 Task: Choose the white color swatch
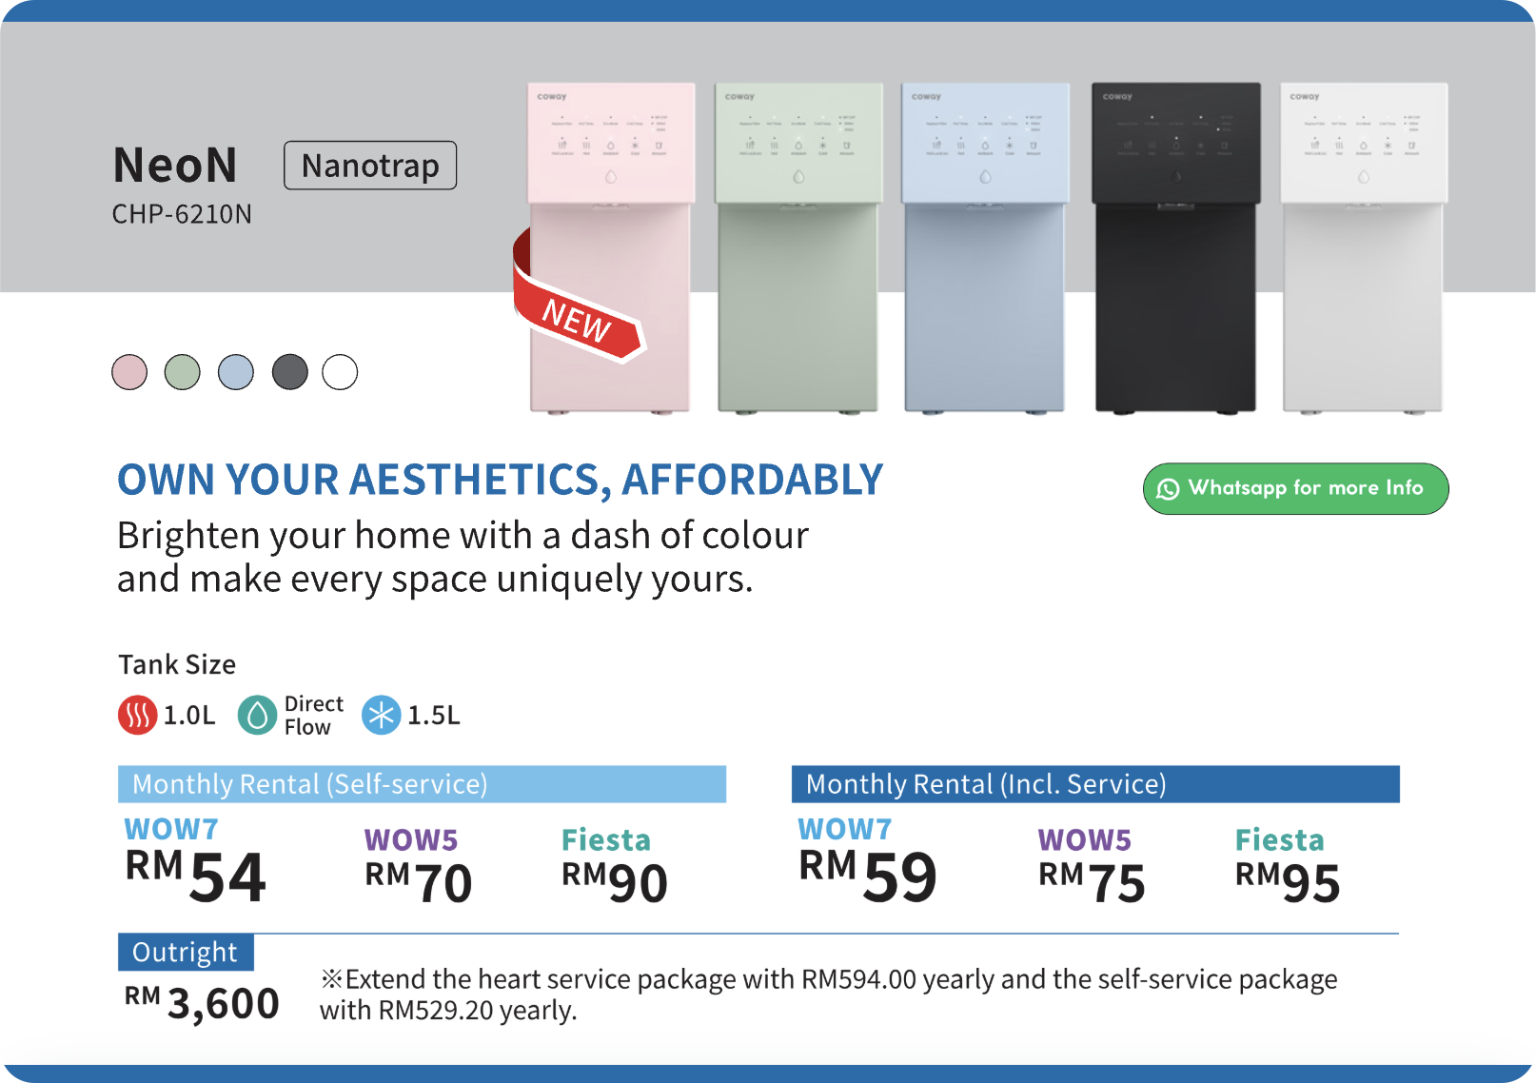pos(340,372)
